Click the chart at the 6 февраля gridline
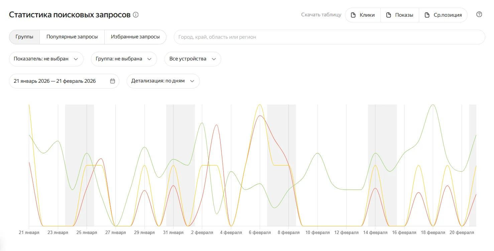This screenshot has height=251, width=494. 260,167
